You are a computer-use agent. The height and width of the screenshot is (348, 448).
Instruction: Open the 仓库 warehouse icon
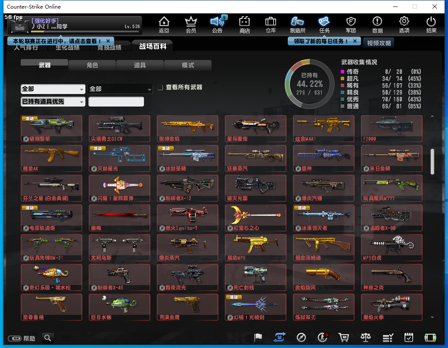271,25
